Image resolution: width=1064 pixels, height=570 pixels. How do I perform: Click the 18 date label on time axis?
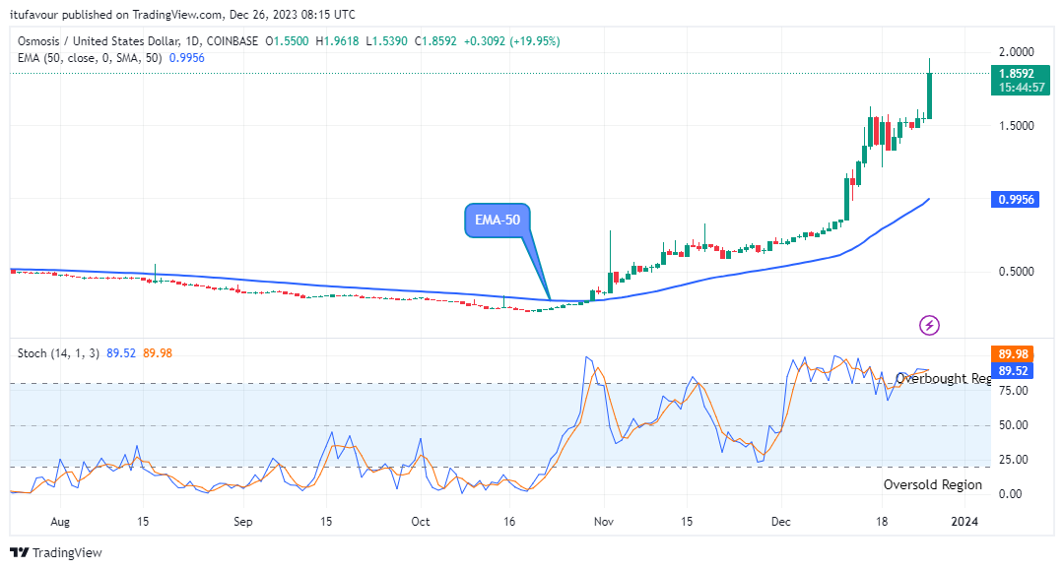(882, 521)
